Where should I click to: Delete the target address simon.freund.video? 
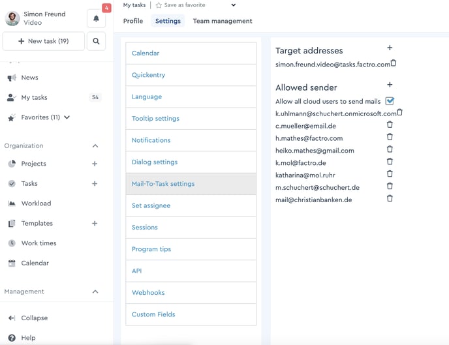coord(394,64)
